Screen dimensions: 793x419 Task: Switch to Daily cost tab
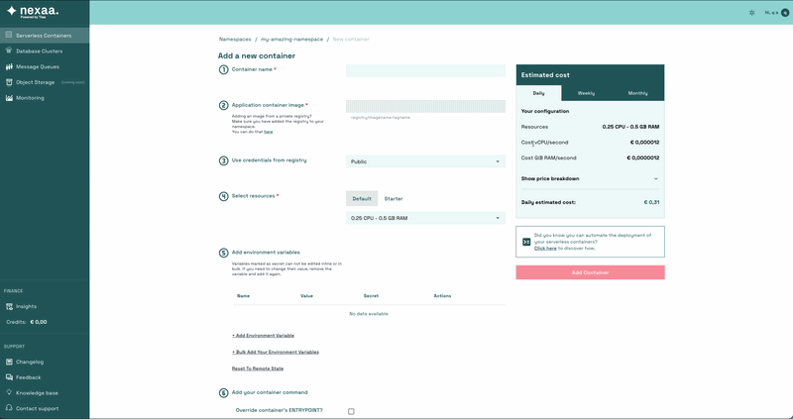click(x=538, y=93)
